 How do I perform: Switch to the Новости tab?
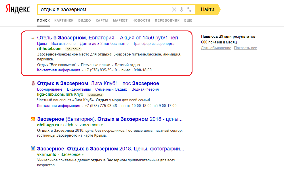[141, 20]
